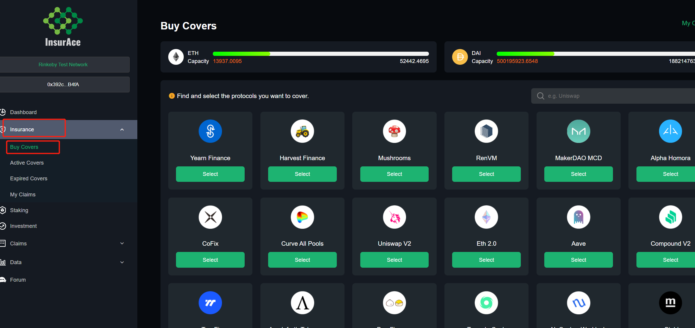Click the Curve All Pools icon
This screenshot has height=328, width=695.
click(x=302, y=217)
